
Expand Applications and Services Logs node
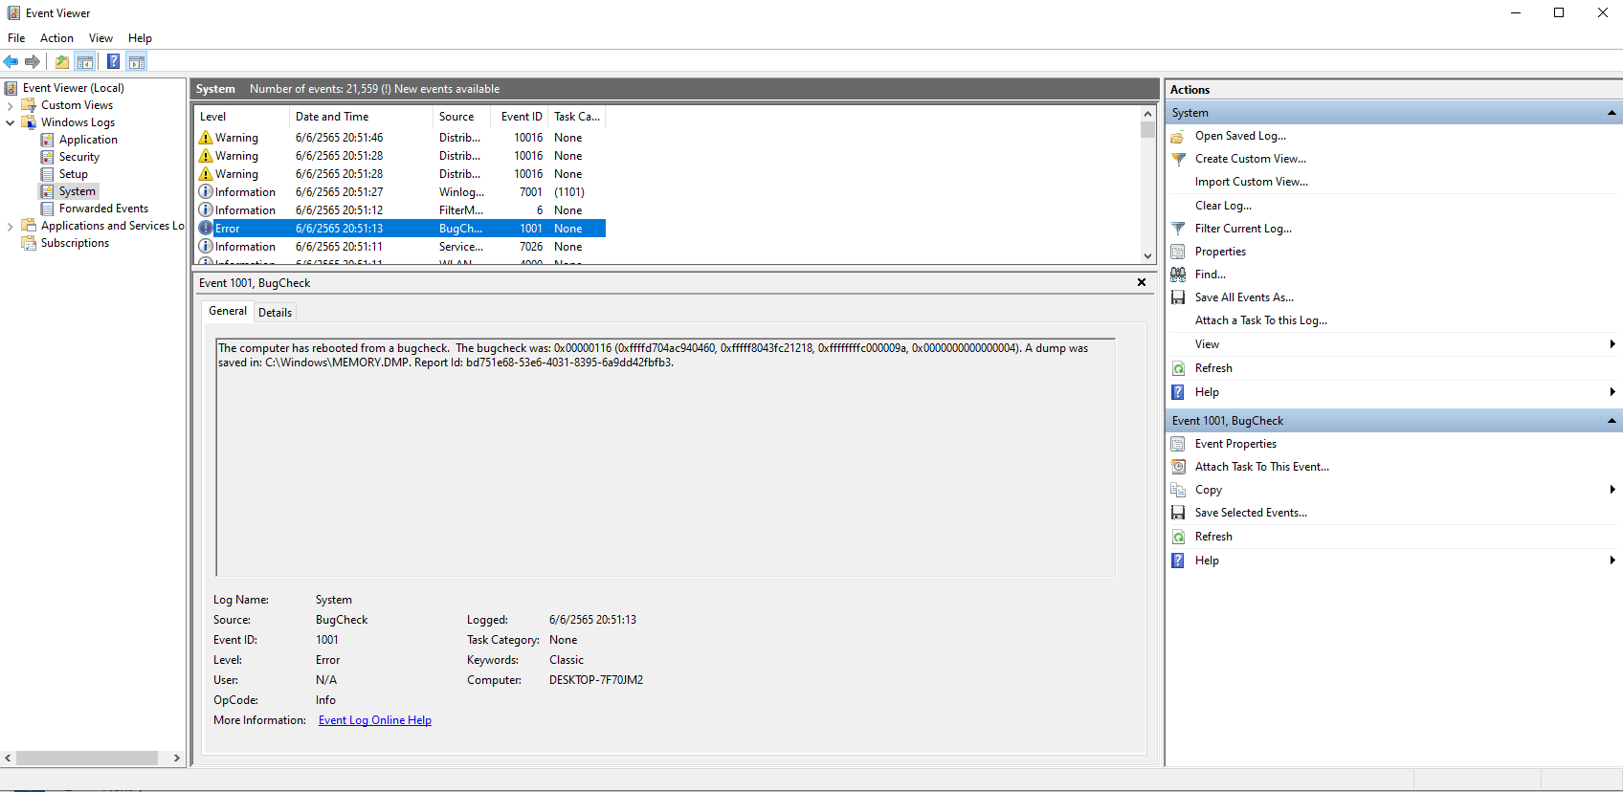(11, 226)
